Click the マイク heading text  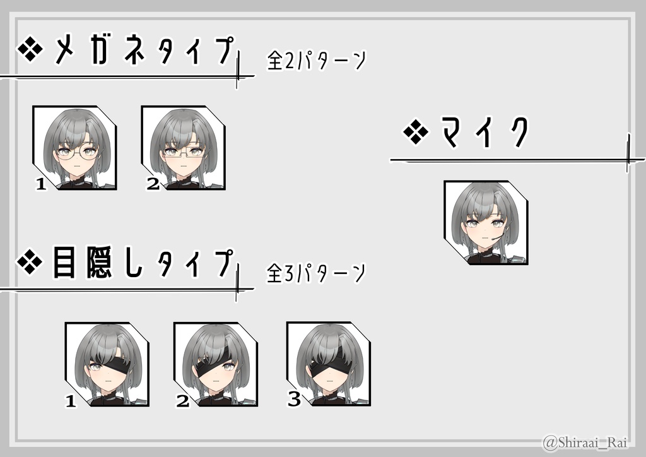point(484,132)
